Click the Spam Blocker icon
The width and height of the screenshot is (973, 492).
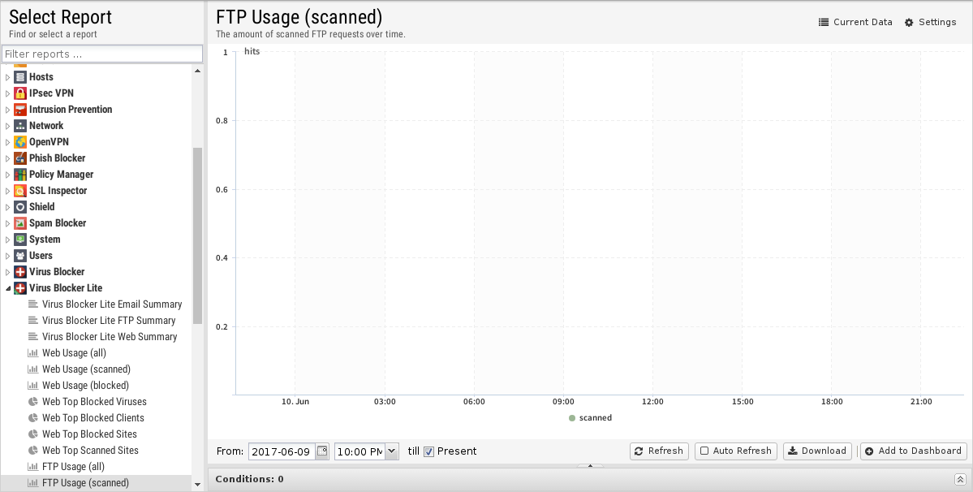tap(20, 223)
